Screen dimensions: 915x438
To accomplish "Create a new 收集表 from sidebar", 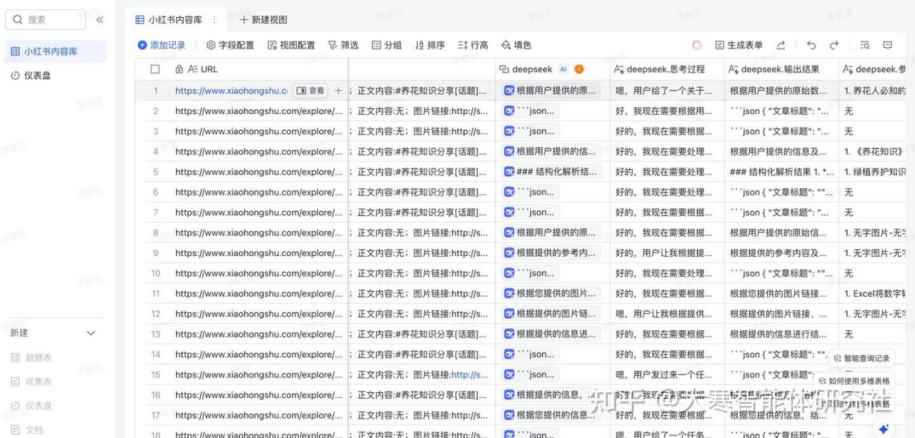I will (32, 382).
